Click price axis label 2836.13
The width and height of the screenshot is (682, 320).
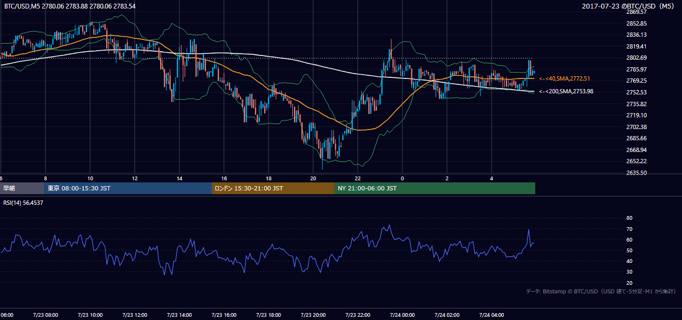tap(636, 35)
